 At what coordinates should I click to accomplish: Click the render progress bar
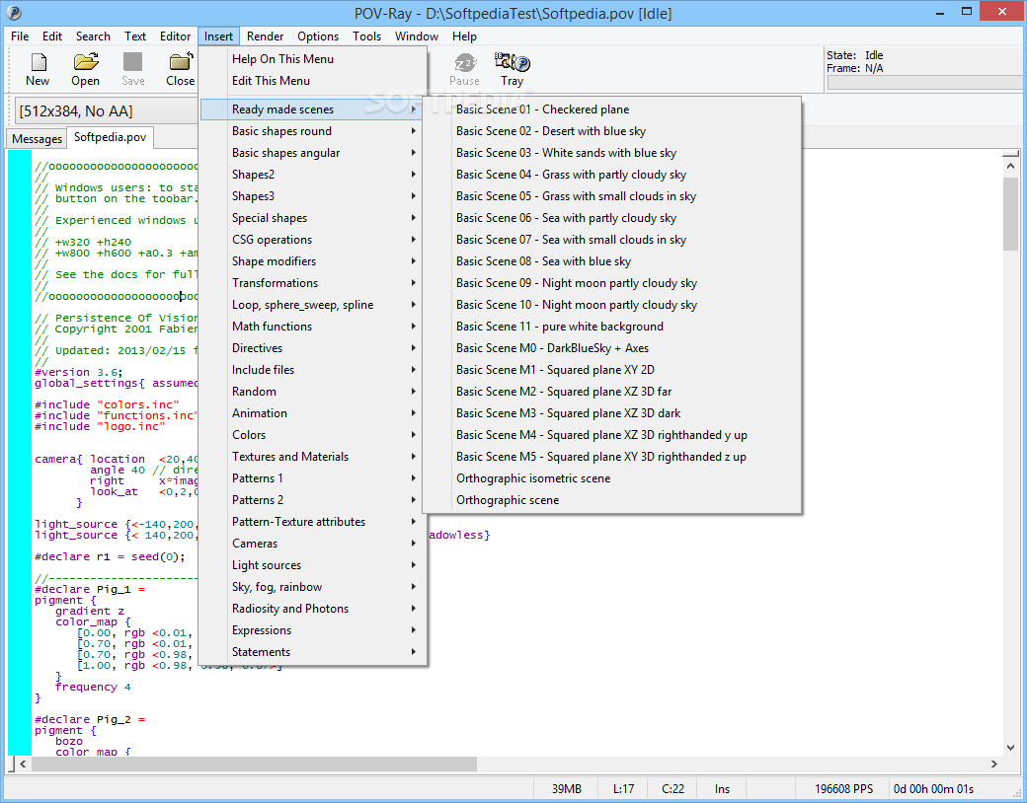coord(924,83)
